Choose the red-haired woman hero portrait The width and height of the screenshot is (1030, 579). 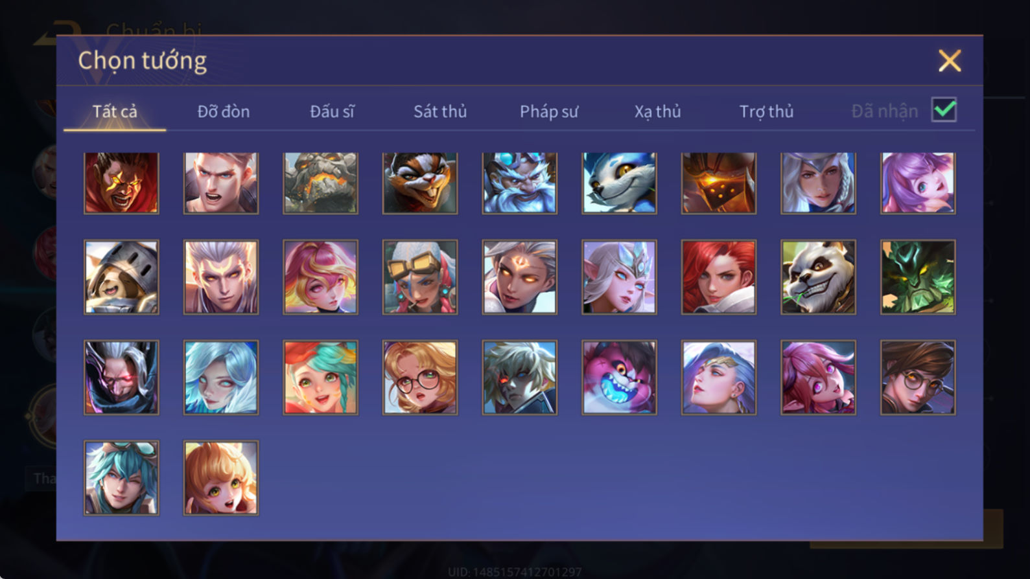click(718, 277)
